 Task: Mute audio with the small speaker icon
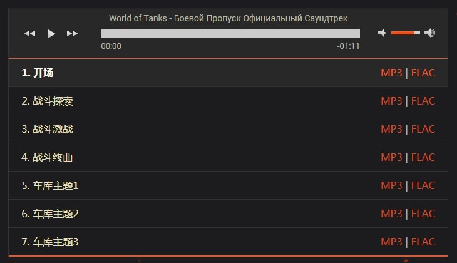tap(382, 33)
